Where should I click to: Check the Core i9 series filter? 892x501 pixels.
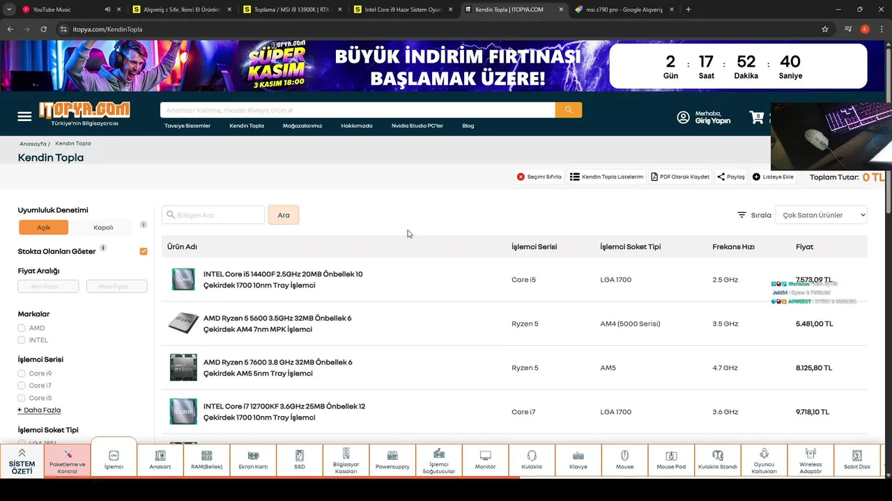pyautogui.click(x=22, y=374)
